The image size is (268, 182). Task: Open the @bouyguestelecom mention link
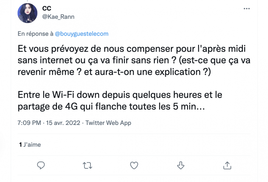(81, 34)
